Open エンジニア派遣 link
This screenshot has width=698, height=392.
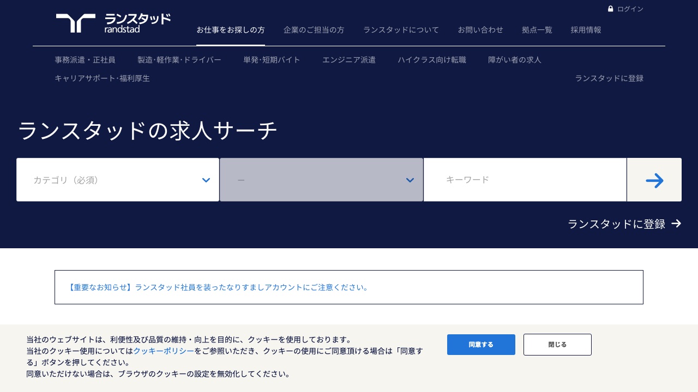(349, 60)
